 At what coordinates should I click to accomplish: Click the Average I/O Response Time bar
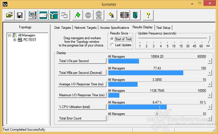click(x=157, y=84)
